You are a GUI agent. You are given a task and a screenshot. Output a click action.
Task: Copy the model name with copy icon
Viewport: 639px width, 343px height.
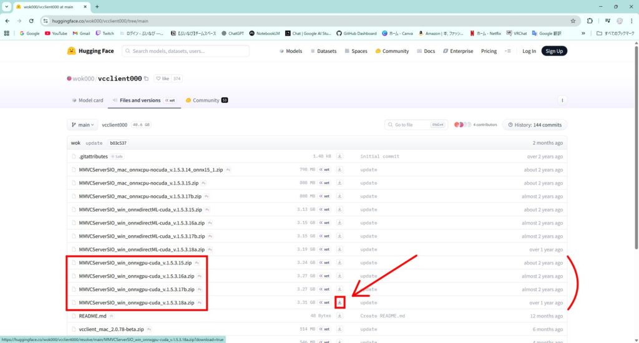coord(147,79)
